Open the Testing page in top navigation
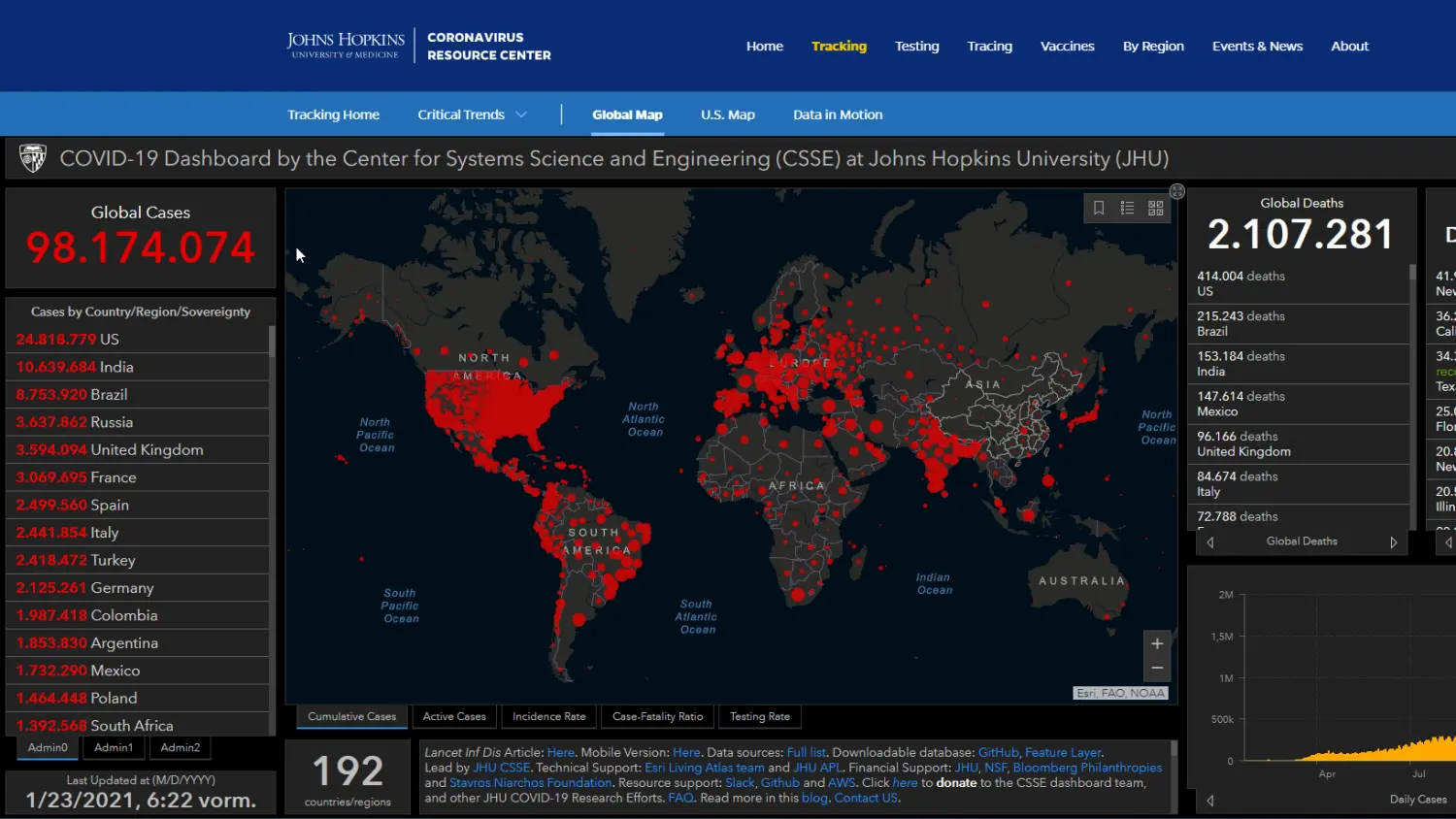 (917, 46)
